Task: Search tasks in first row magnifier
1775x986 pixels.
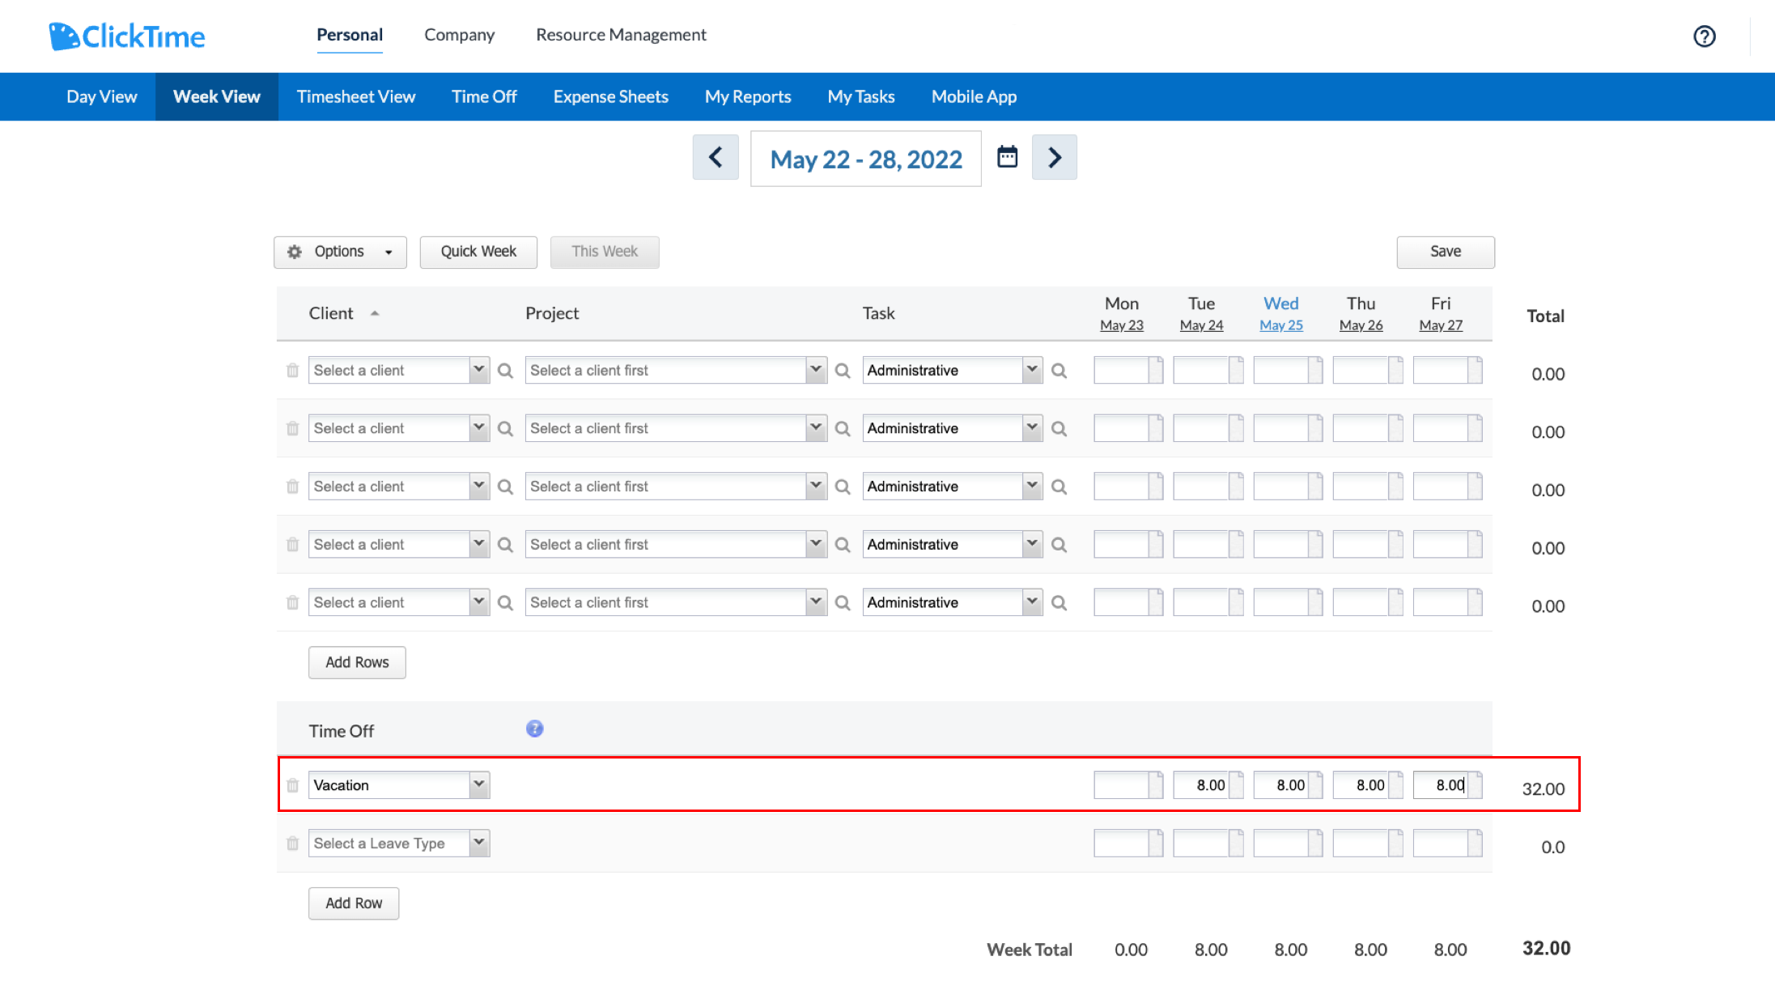Action: (x=1059, y=371)
